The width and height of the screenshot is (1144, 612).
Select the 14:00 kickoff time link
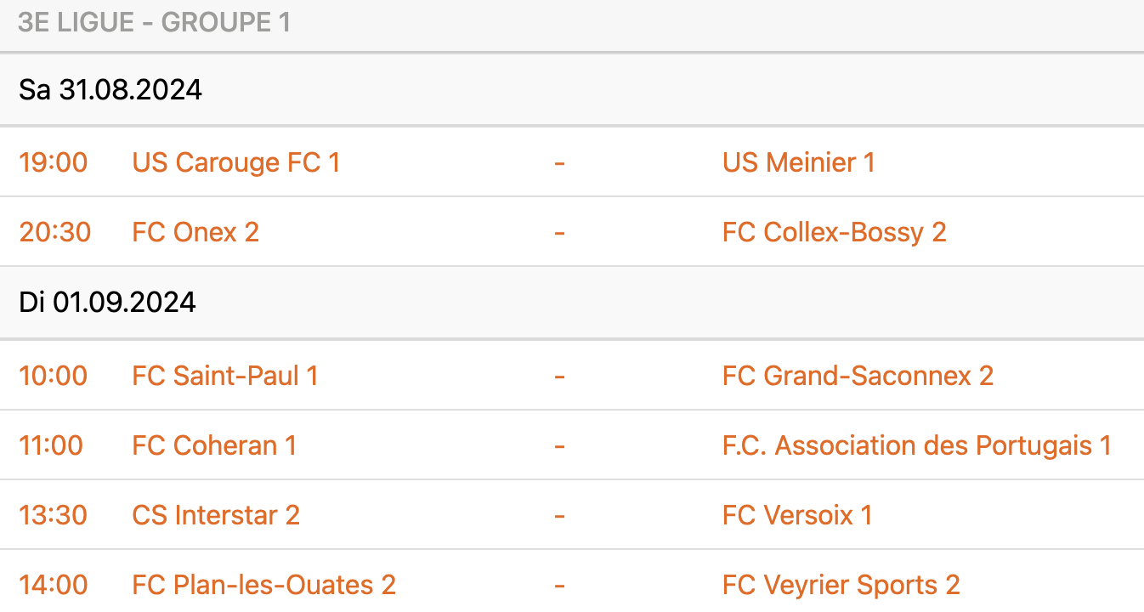click(53, 585)
